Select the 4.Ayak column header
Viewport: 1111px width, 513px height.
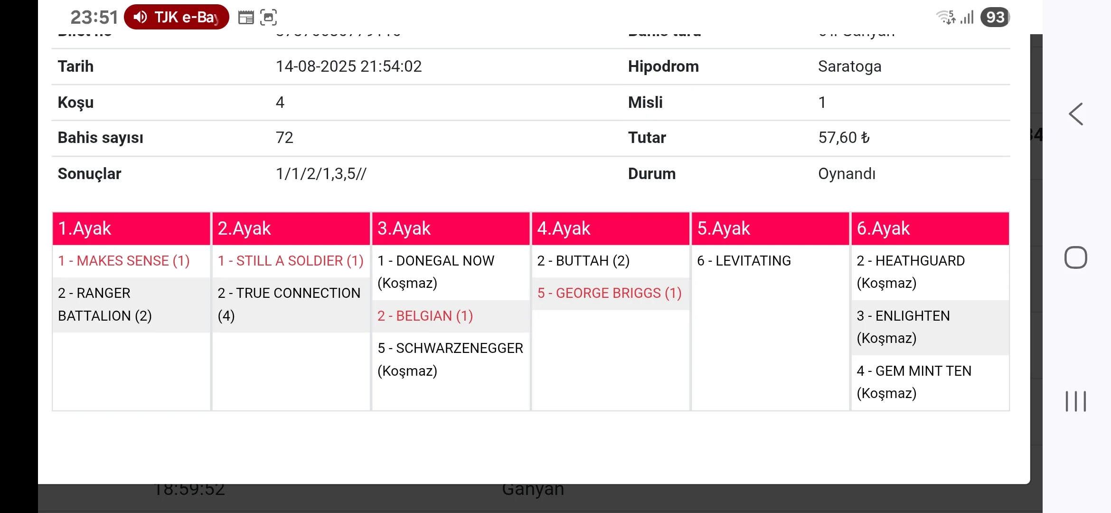click(x=611, y=228)
